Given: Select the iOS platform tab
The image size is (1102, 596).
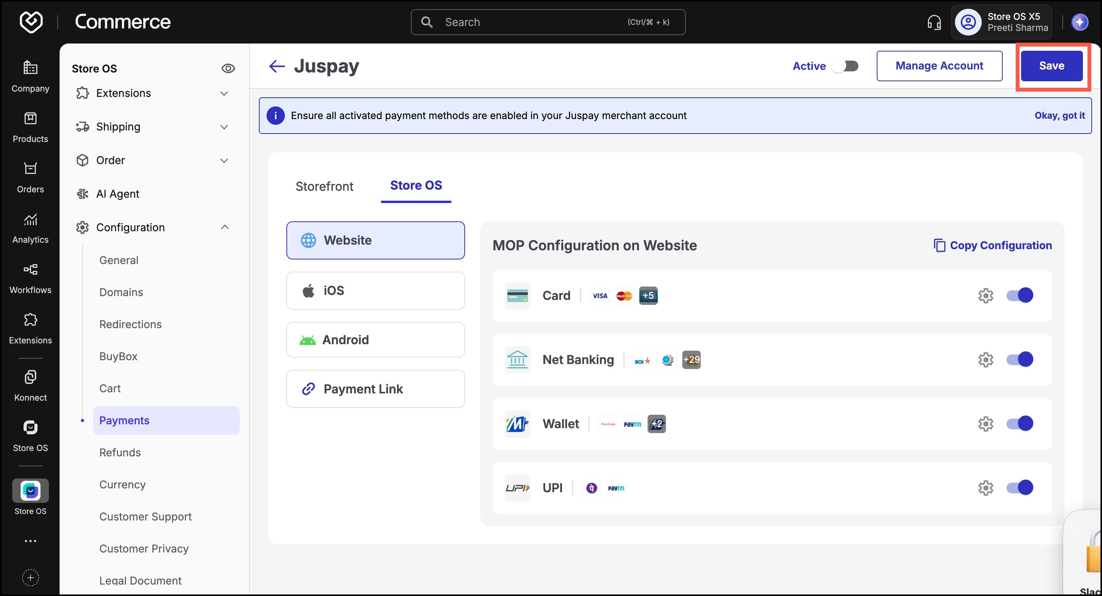Looking at the screenshot, I should point(376,291).
